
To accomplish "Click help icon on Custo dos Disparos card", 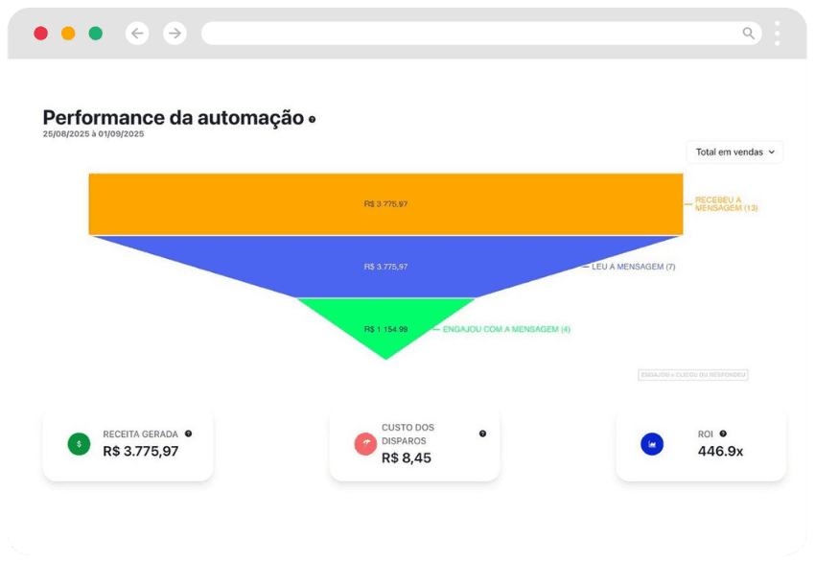I will point(482,434).
